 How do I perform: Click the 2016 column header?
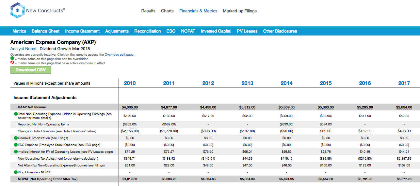pos(365,83)
